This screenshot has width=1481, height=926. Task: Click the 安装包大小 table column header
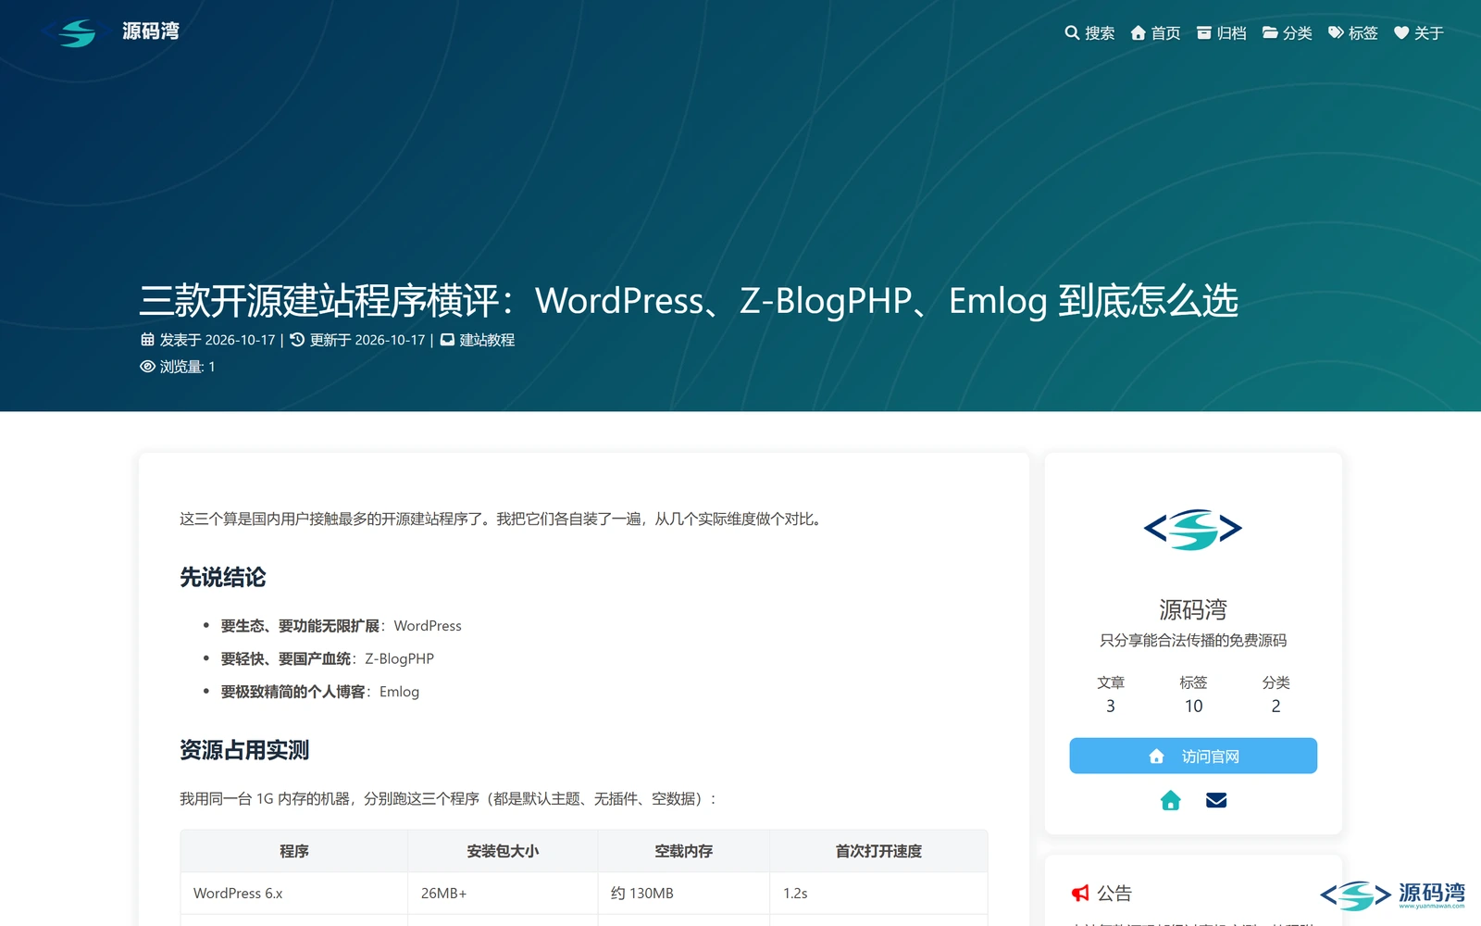coord(503,851)
